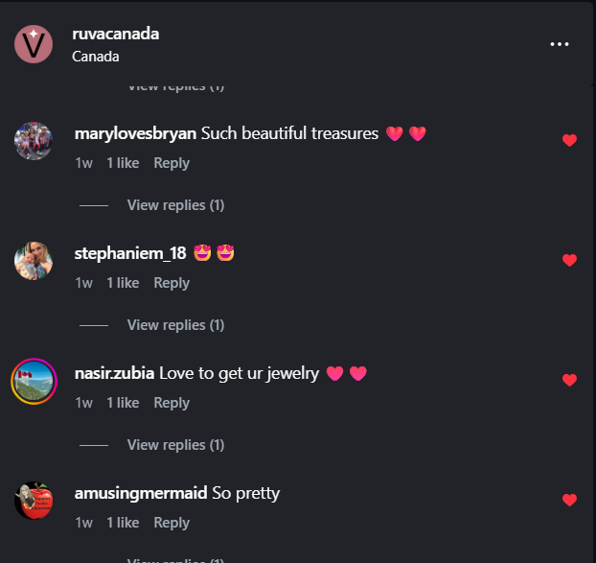Open stephaniem_18's avatar photo
The height and width of the screenshot is (563, 596).
point(34,261)
